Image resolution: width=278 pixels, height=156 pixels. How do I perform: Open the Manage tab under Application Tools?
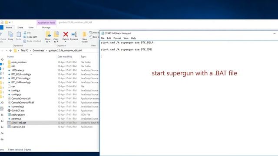(46, 27)
